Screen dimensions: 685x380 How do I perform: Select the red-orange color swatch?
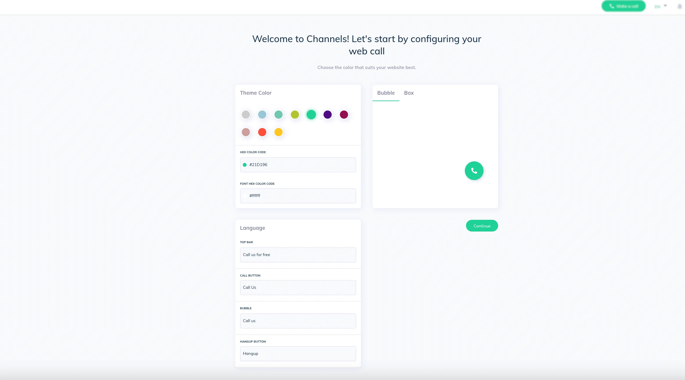pyautogui.click(x=262, y=132)
